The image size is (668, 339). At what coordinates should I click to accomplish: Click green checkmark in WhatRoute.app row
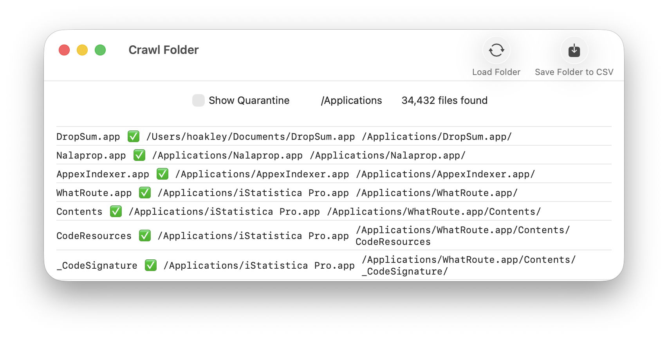[145, 193]
